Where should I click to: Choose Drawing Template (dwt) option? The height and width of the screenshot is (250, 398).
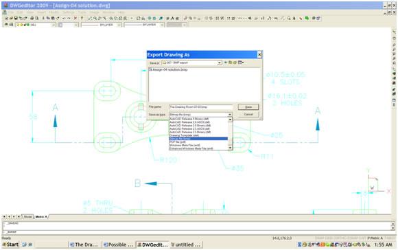(x=184, y=135)
